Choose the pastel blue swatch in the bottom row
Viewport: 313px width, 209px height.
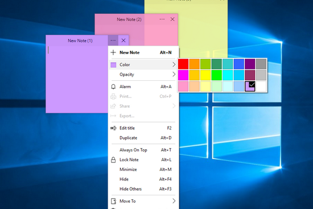[239, 87]
